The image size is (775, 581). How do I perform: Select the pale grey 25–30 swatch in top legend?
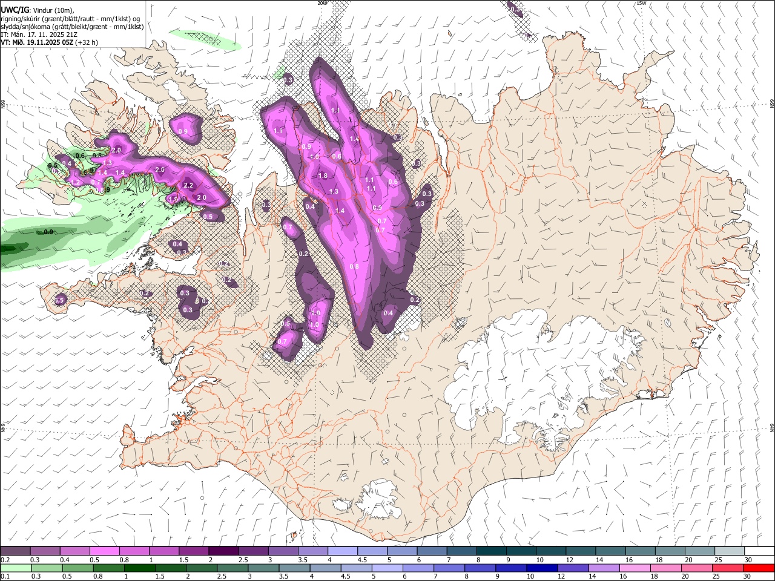[730, 551]
